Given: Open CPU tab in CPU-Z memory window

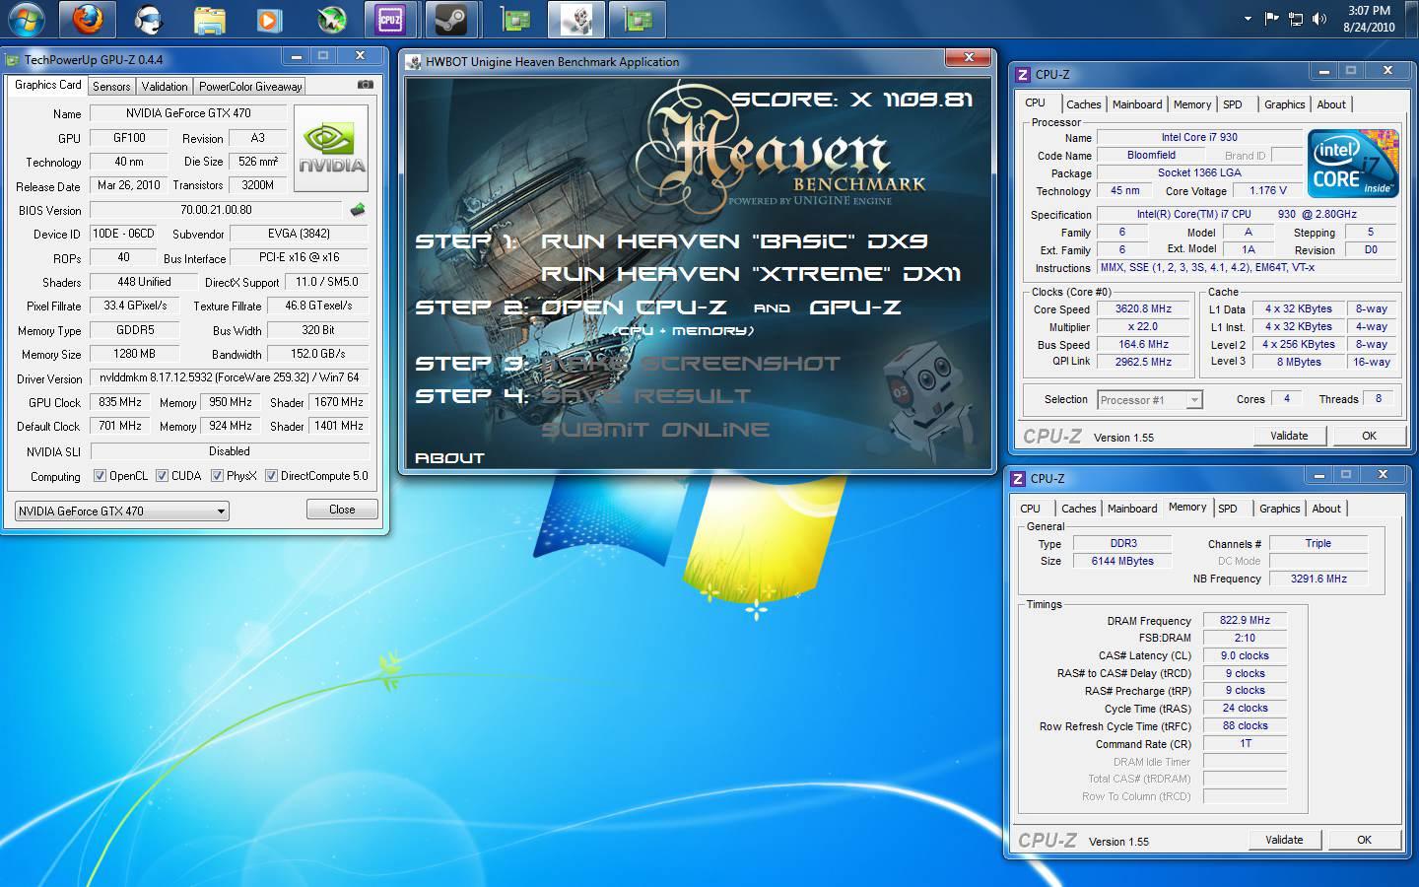Looking at the screenshot, I should point(1031,509).
